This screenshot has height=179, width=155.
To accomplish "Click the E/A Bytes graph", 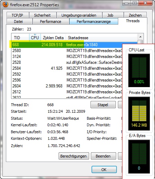I will click(139, 157).
